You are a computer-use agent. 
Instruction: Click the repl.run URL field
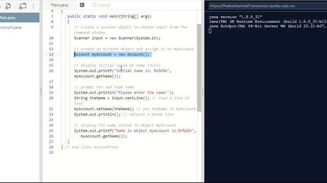click(268, 6)
